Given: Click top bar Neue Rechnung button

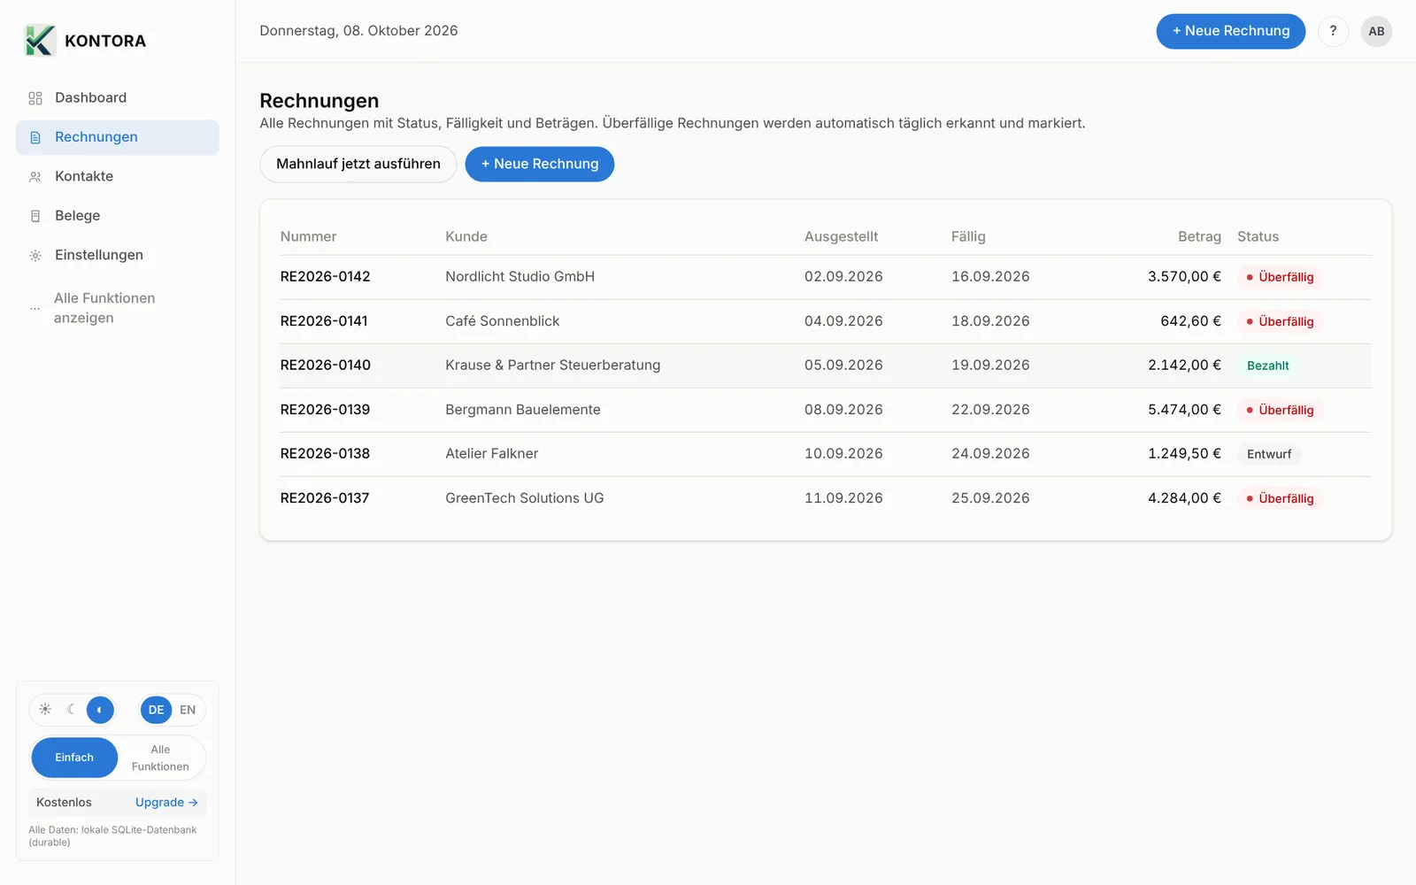Looking at the screenshot, I should click(x=1230, y=31).
